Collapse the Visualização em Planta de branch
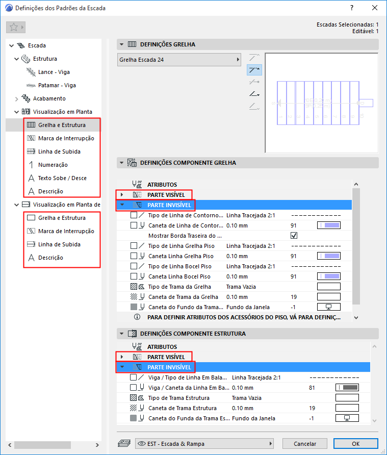The image size is (387, 455). tap(16, 205)
